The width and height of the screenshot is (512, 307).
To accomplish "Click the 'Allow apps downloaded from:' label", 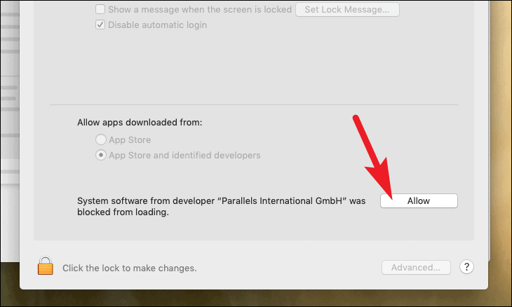I will 140,123.
